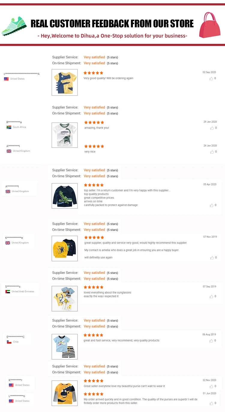Click the South Africa flag icon
Image resolution: width=225 pixels, height=412 pixels.
9,127
